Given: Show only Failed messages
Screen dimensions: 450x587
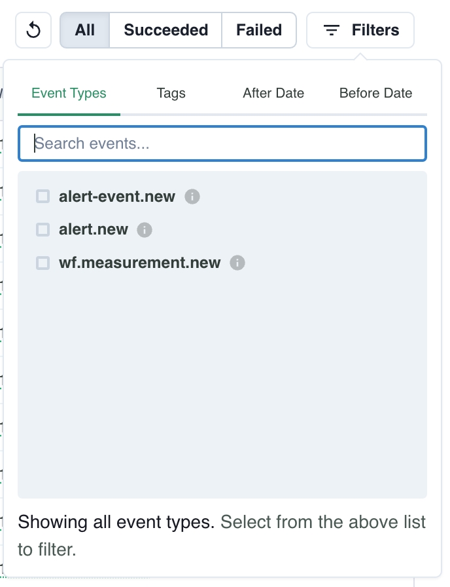Looking at the screenshot, I should 259,30.
